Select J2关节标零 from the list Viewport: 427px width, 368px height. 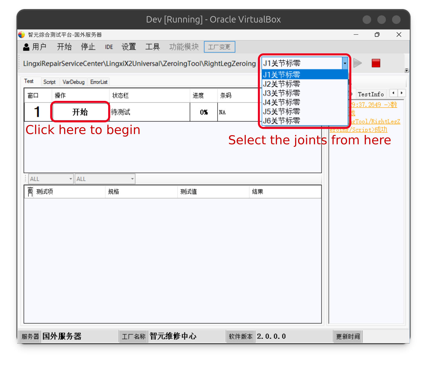point(305,84)
